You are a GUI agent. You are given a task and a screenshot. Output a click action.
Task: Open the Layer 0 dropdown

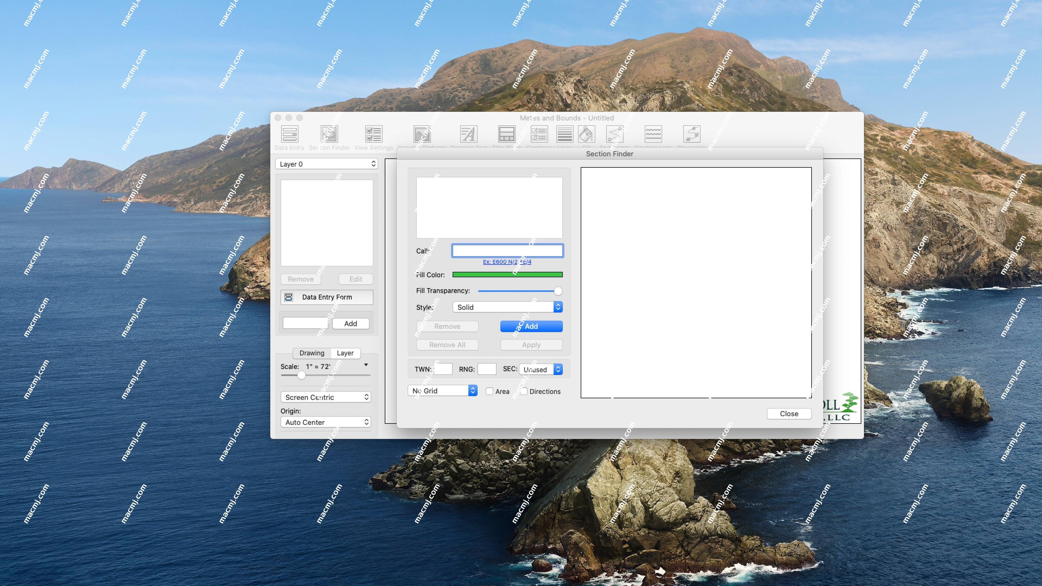326,164
